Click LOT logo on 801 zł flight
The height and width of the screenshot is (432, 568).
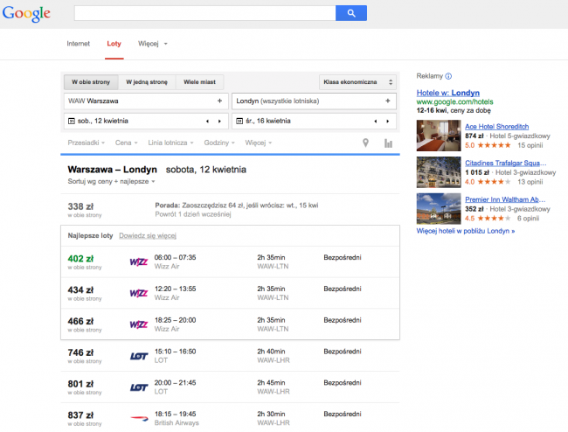pos(139,387)
